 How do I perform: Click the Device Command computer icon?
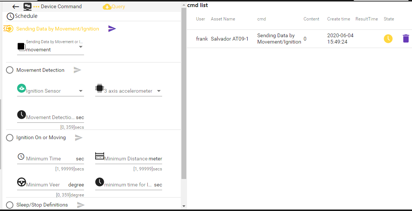[28, 6]
